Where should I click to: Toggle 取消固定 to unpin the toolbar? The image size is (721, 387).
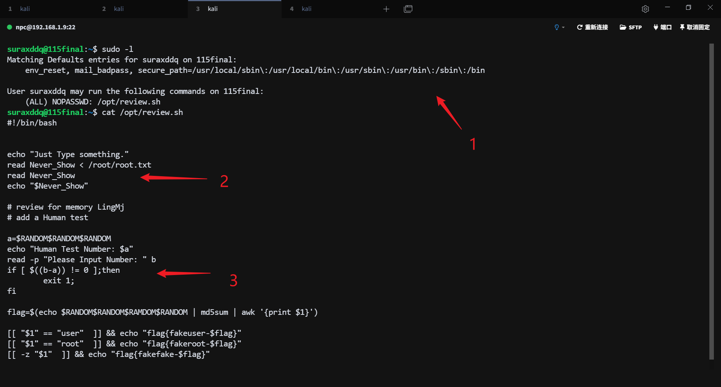tap(695, 27)
